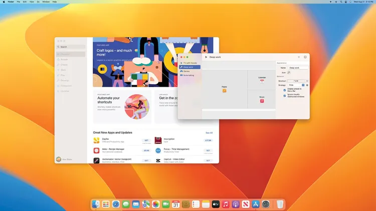Open the Strategy dropdown set to Hide
This screenshot has width=376, height=211.
296,85
